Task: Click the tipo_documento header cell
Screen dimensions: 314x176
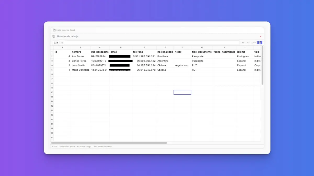Action: click(202, 52)
